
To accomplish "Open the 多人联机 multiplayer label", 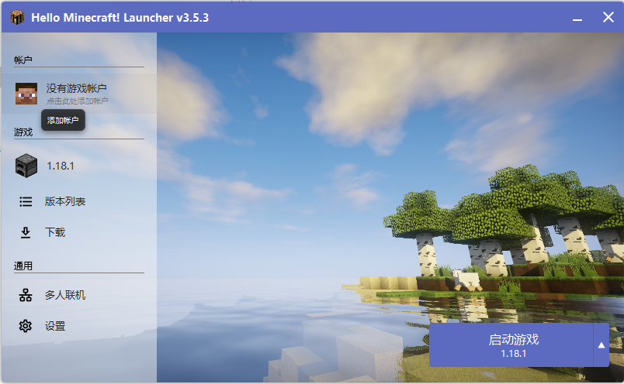I will coord(65,295).
